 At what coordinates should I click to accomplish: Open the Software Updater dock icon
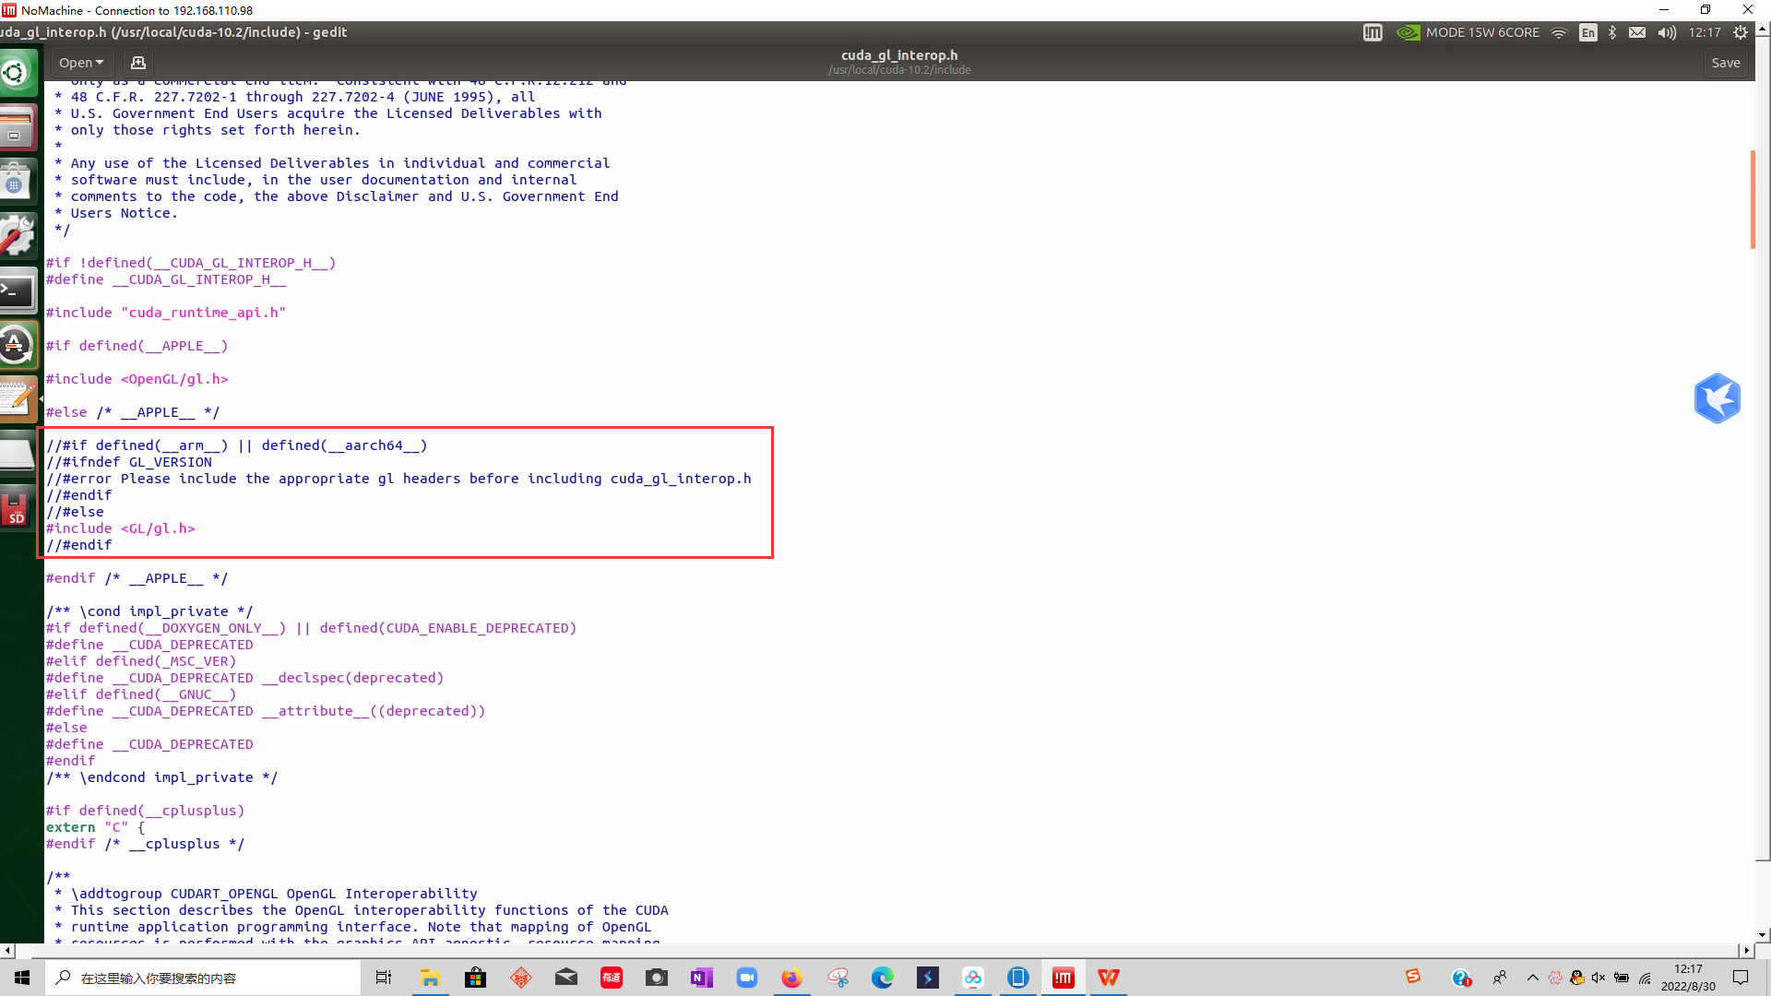[x=18, y=344]
